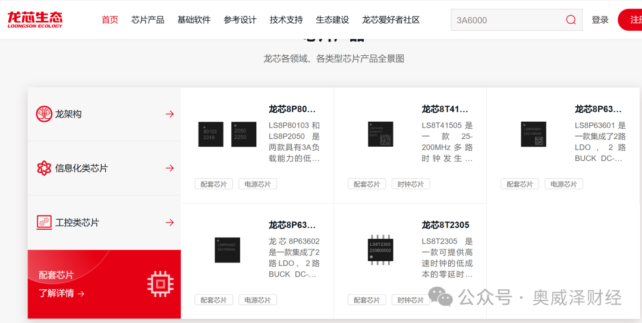Open the LS8T41505 chip image

tap(380, 134)
